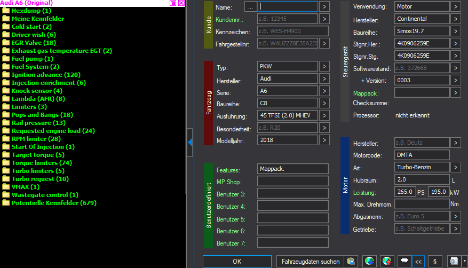
Task: Select the VMAX (1) folder
Action: [x=21, y=187]
